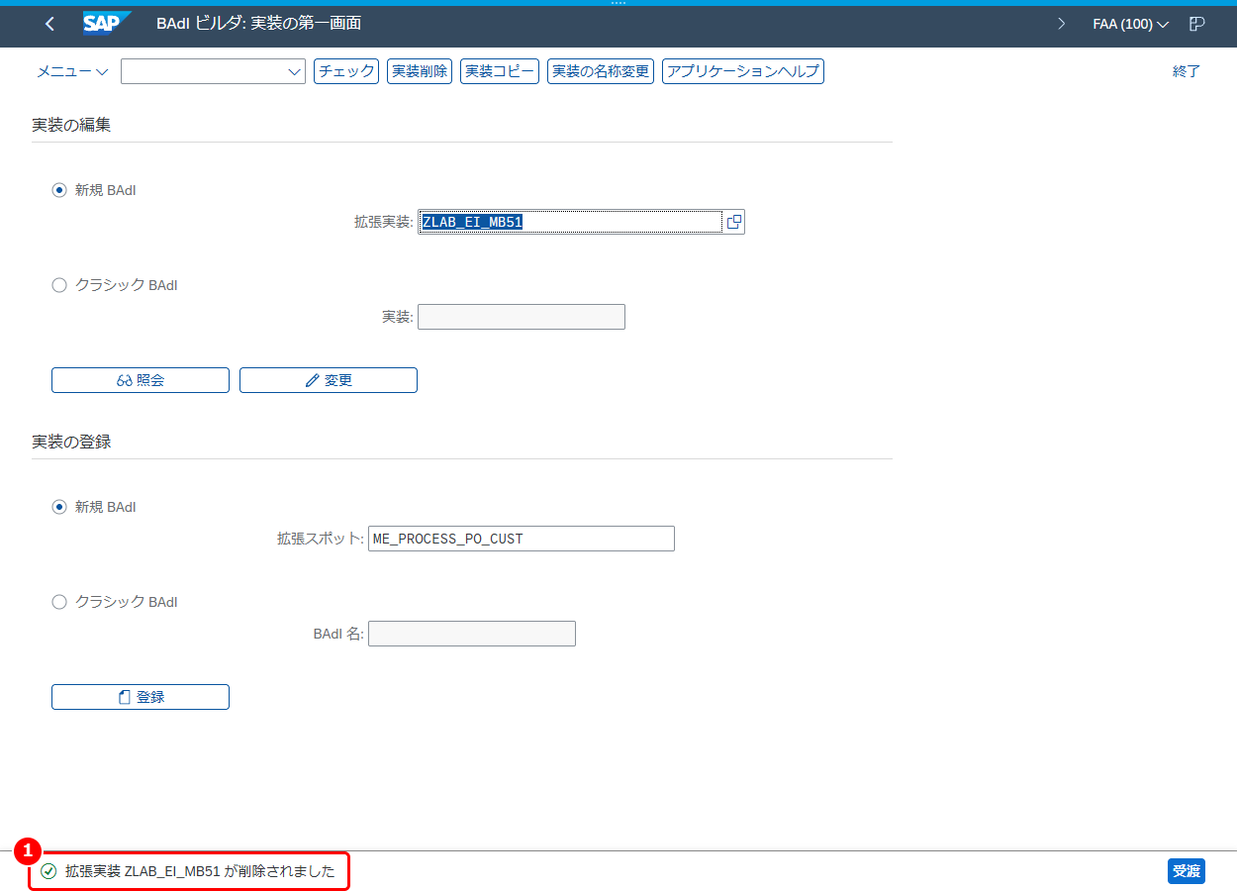Click the チェック toolbar button
This screenshot has width=1237, height=891.
coord(346,71)
